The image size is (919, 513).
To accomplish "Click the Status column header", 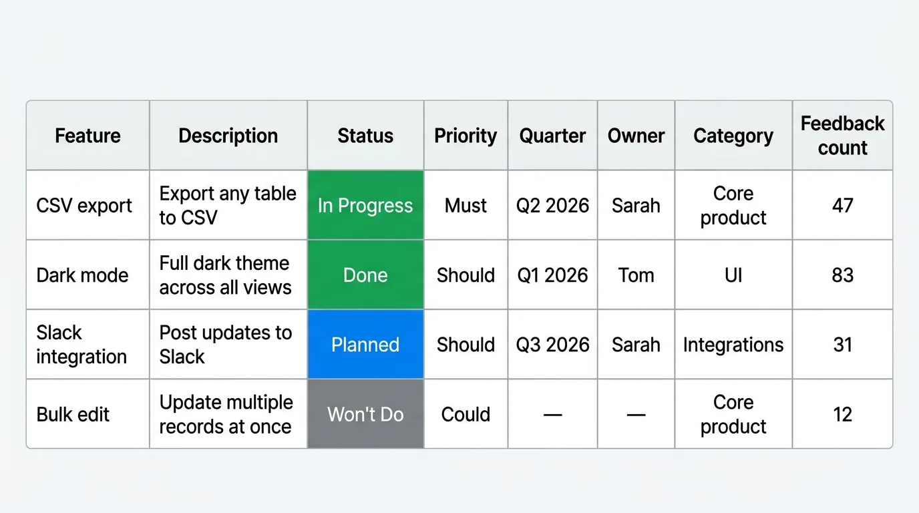I will point(365,136).
